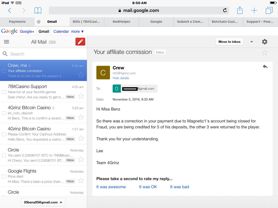The width and height of the screenshot is (278, 208).
Task: Click the info@4grinz.com sender address
Action: pos(124,73)
